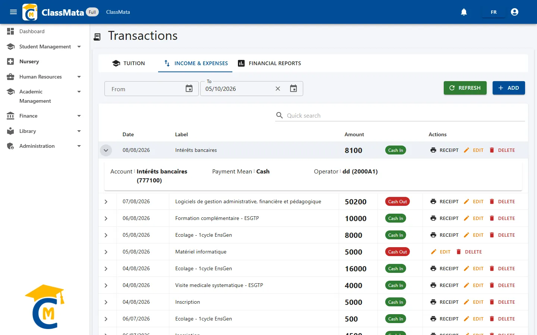Expand the Matériel informatique row
Viewport: 537px width, 335px height.
[106, 252]
